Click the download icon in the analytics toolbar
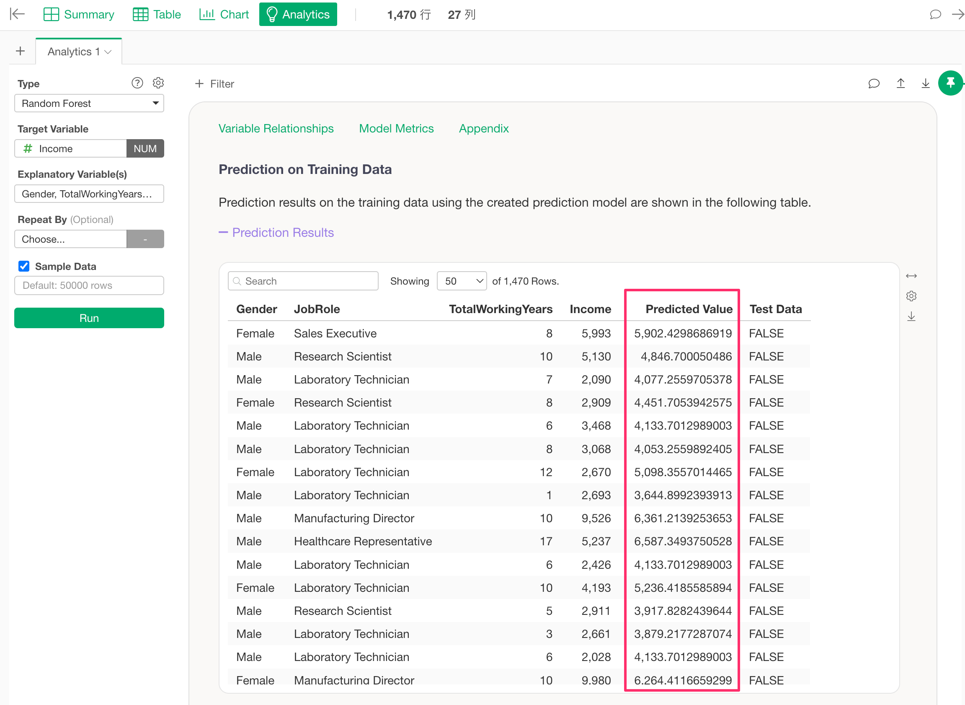This screenshot has width=965, height=705. 925,84
